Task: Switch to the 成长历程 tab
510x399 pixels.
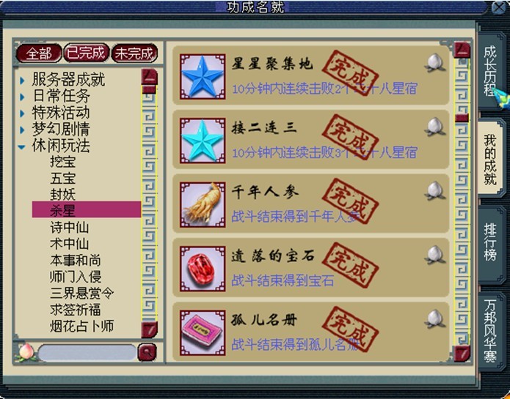Action: (x=490, y=71)
